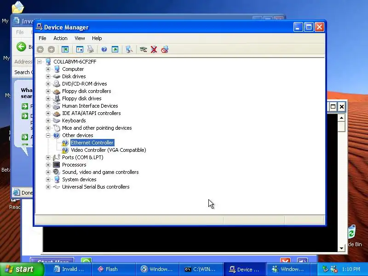Select Mice and other pointing devices
This screenshot has width=368, height=276.
(97, 128)
